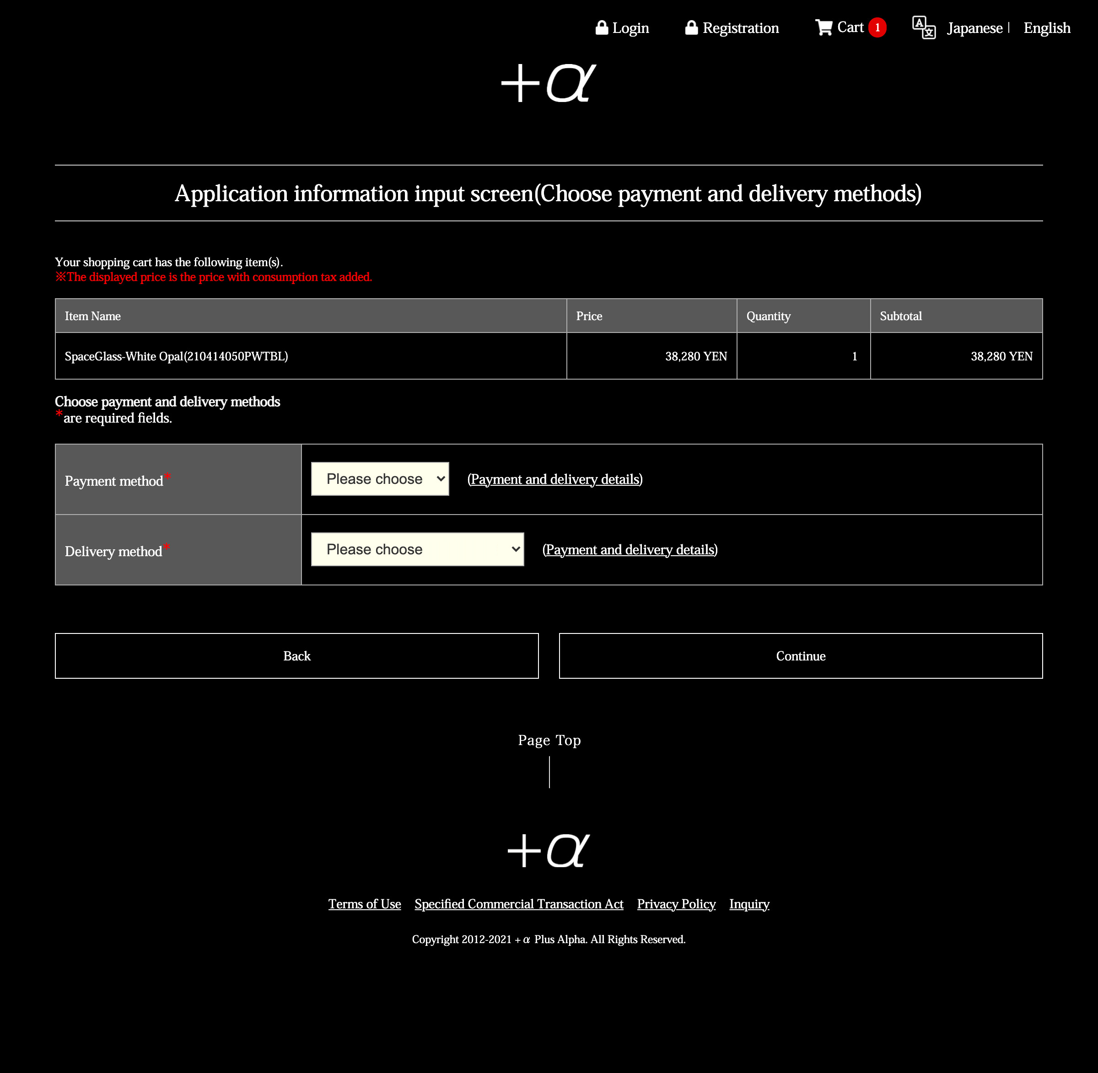Click the Subtotal column header
Image resolution: width=1098 pixels, height=1073 pixels.
coord(956,316)
